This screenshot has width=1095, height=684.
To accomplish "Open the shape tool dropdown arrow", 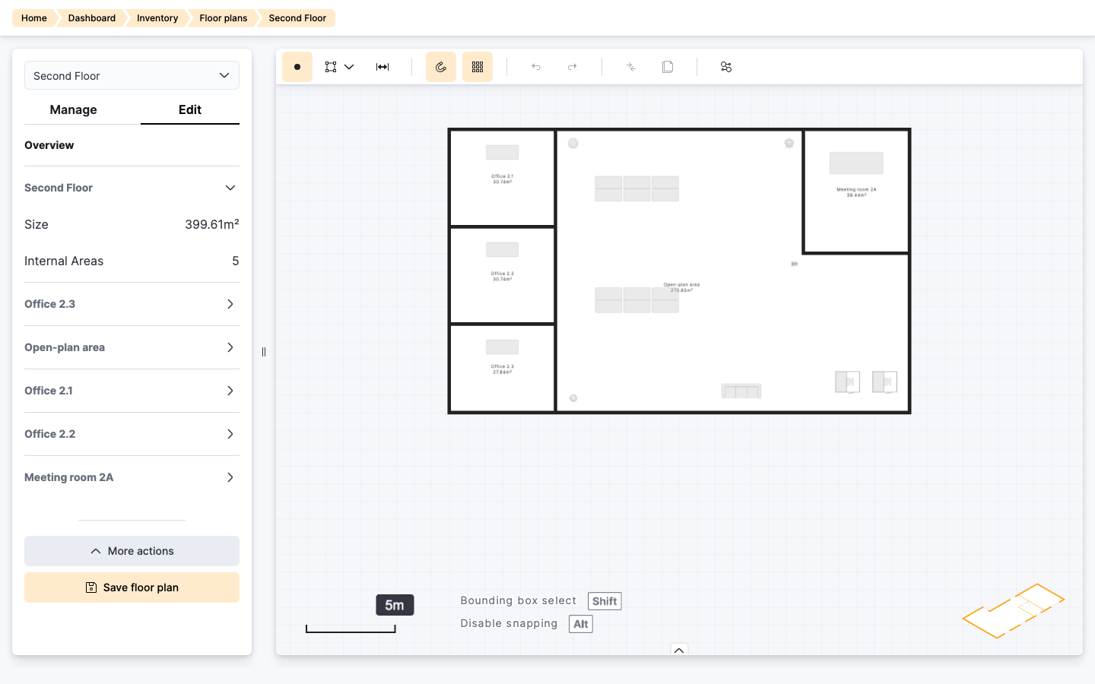I will (349, 67).
